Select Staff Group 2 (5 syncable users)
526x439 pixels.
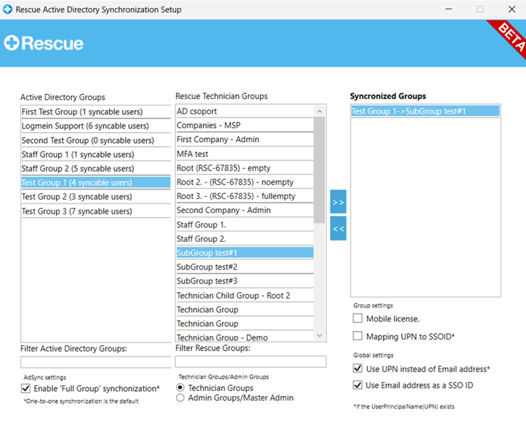(96, 169)
